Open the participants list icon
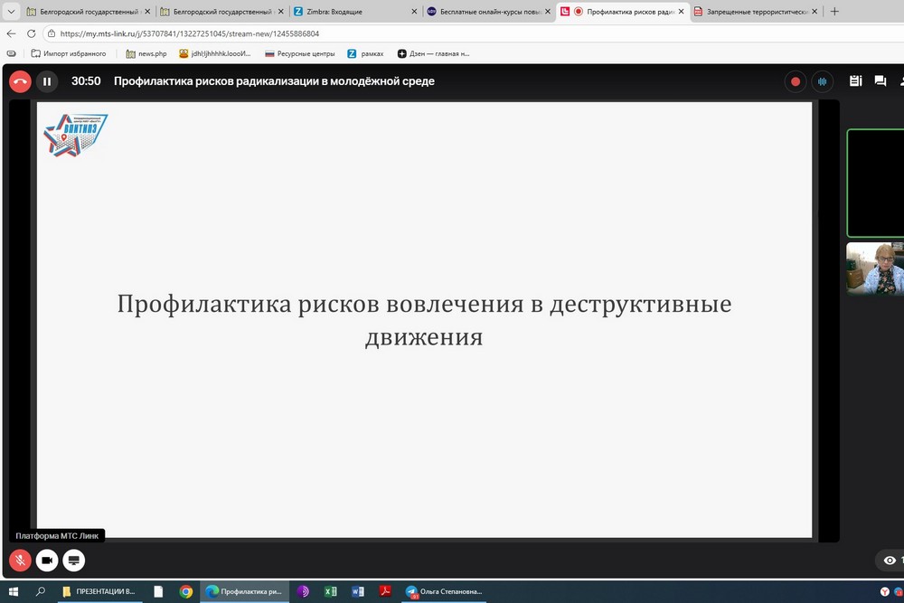904x603 pixels. [x=855, y=81]
